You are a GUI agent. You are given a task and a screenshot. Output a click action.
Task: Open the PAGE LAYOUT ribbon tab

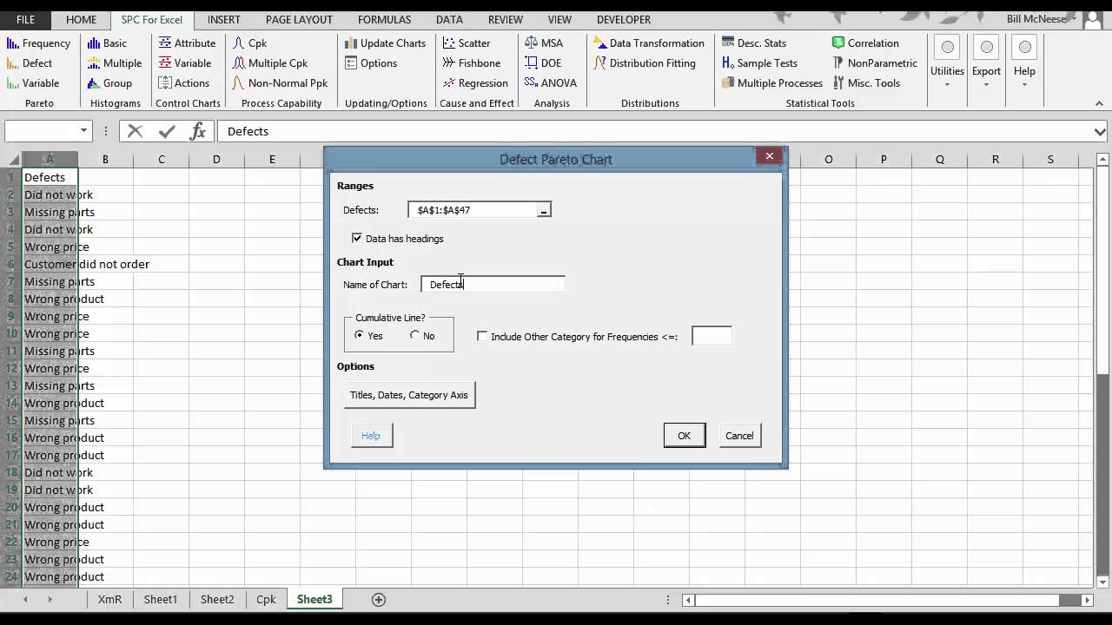(x=299, y=19)
